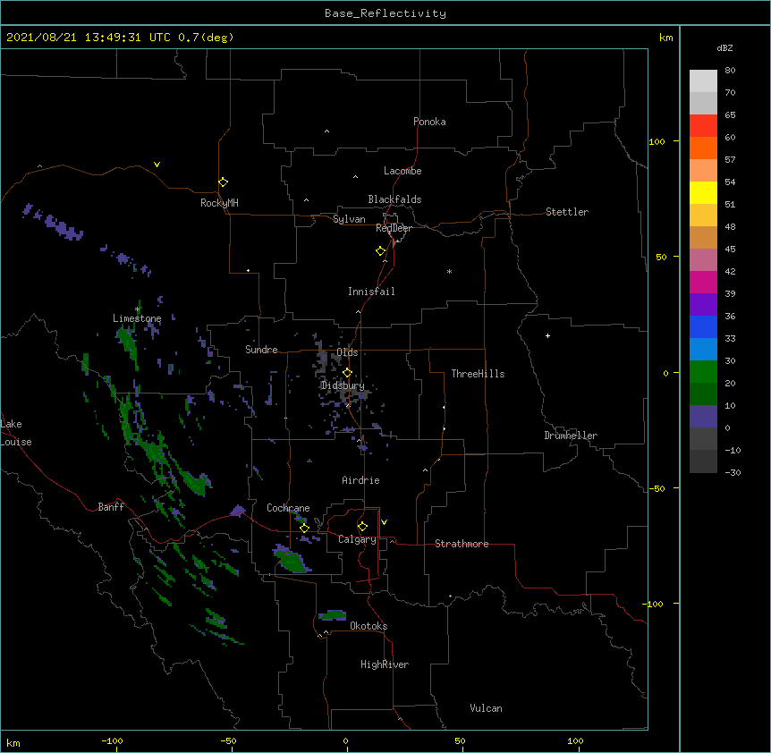Click the 45 value in dBZ legend
Viewport: 771px width, 753px height.
[730, 250]
